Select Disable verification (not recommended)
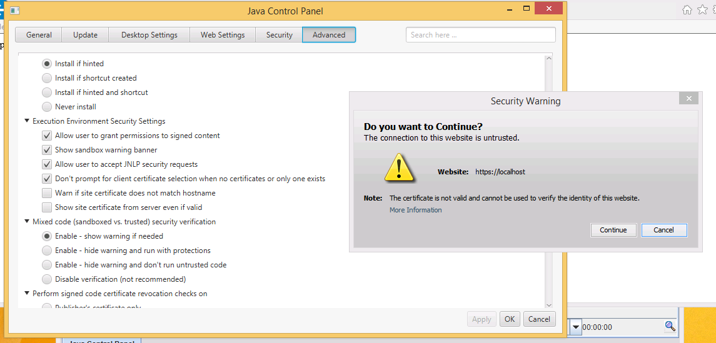Screen dimensions: 716x343 click(47, 279)
